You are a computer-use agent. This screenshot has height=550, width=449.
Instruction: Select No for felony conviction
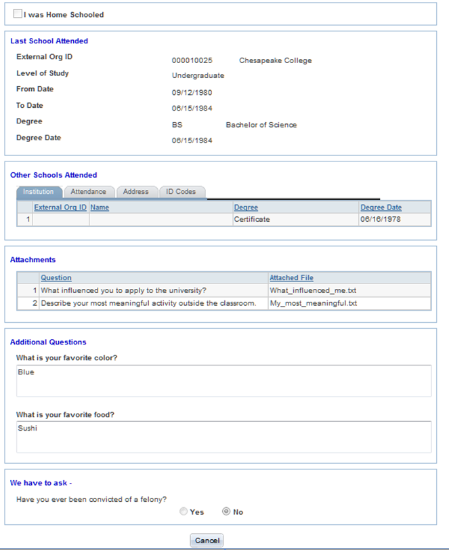(x=226, y=511)
